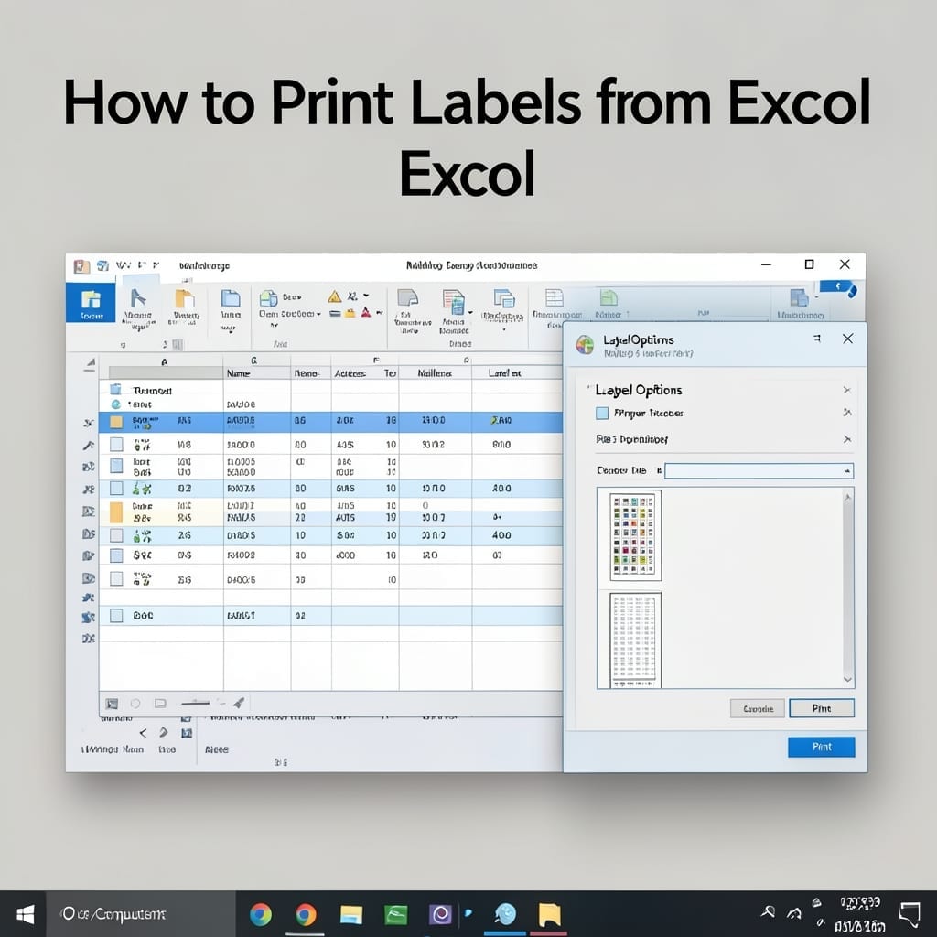Open the dropdown next to red-lined document icon

(470, 312)
